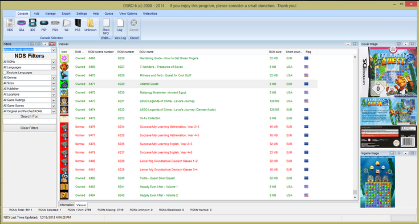Click the Mahjongg Mysteries game icon
Image resolution: width=419 pixels, height=224 pixels.
coord(64,92)
